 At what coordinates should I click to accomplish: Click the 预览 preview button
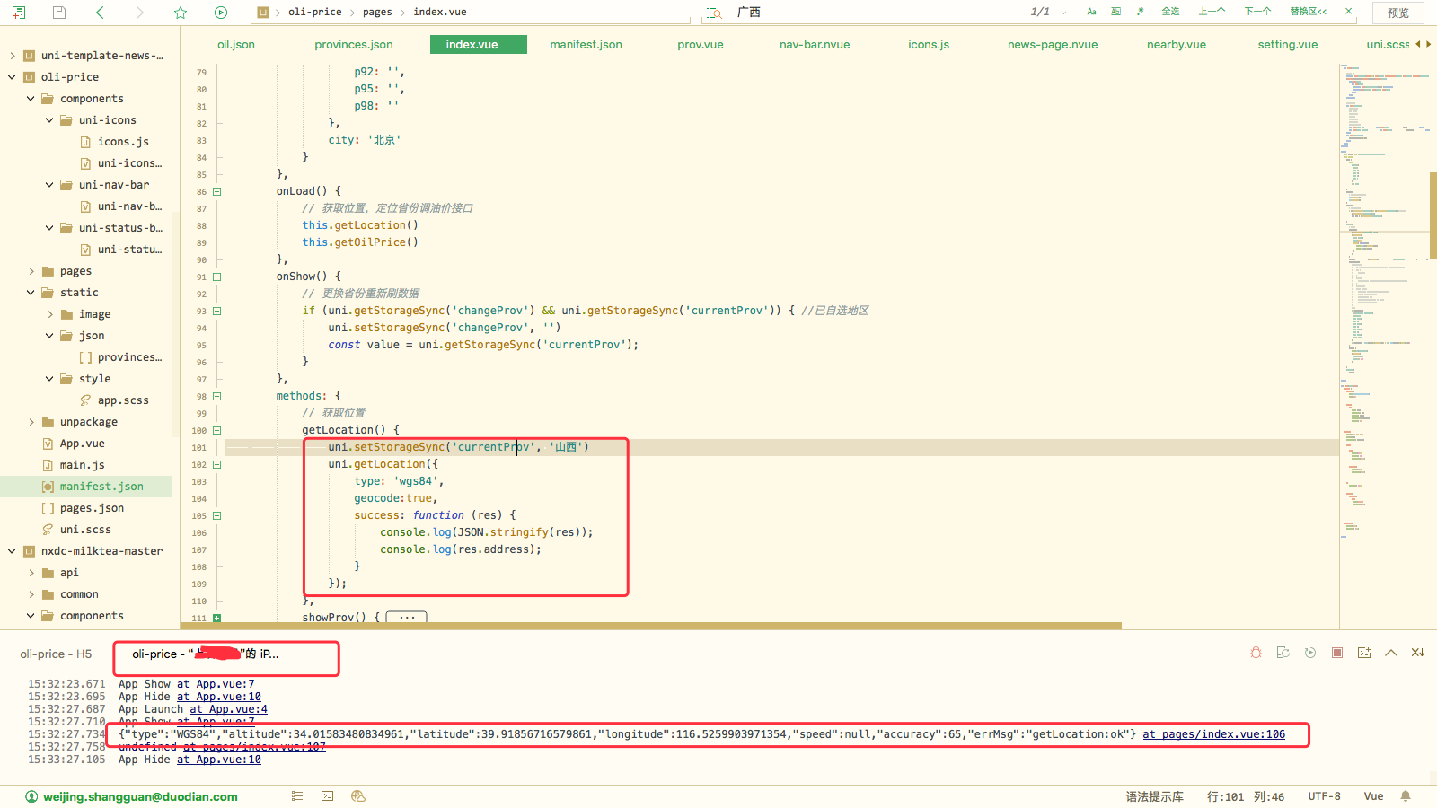point(1398,13)
